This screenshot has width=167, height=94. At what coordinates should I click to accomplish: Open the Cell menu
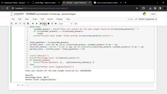[x=42, y=19]
